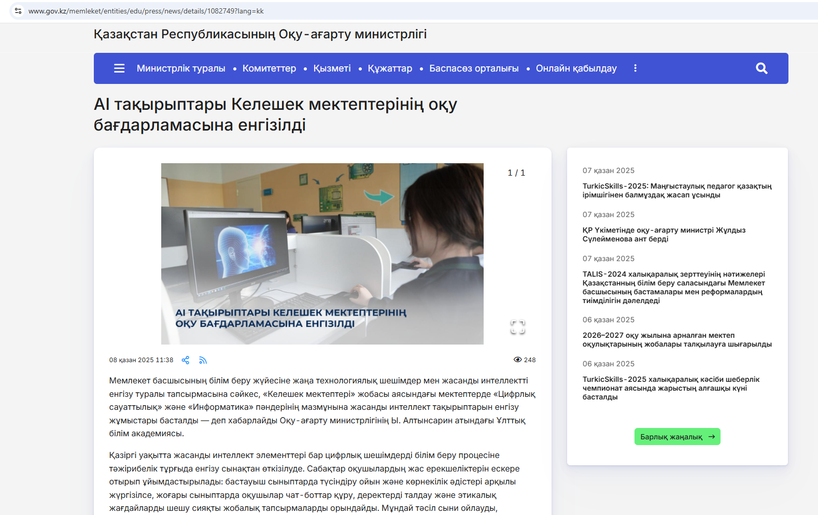Read the Жұлдыз Сүлейменова ант берді article
Viewport: 818px width, 515px height.
[x=664, y=235]
